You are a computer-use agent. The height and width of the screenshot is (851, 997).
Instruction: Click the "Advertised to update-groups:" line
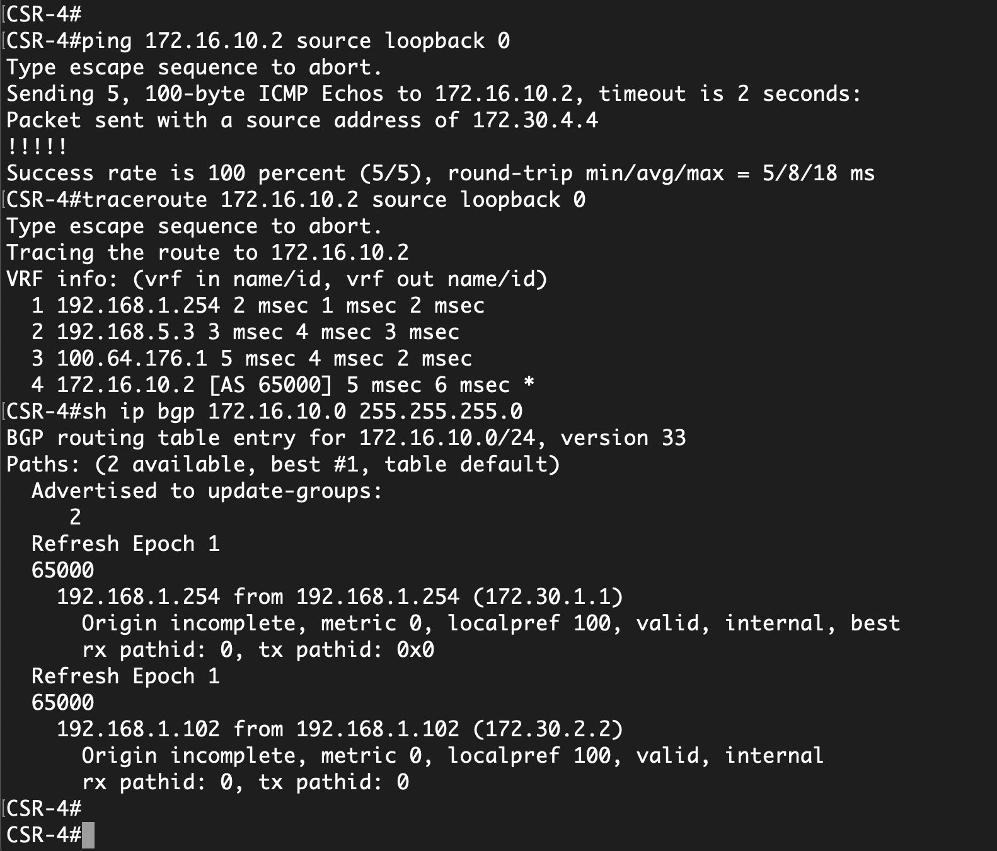(207, 491)
